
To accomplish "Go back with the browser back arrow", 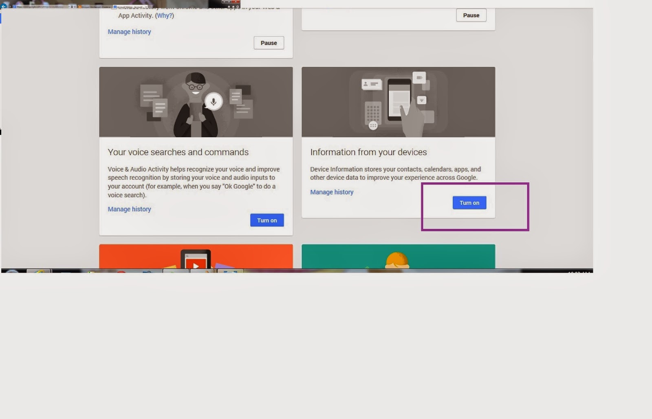I will coord(3,7).
